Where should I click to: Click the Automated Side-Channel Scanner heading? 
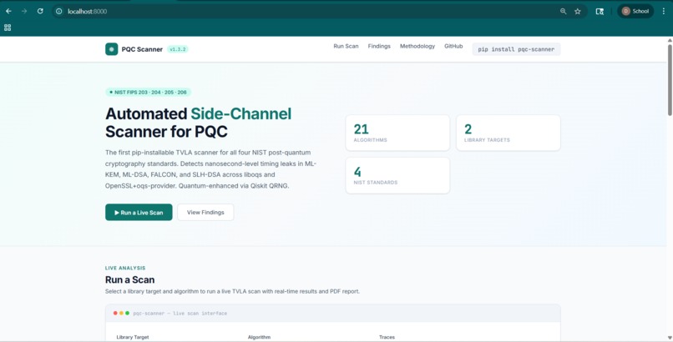tap(198, 123)
